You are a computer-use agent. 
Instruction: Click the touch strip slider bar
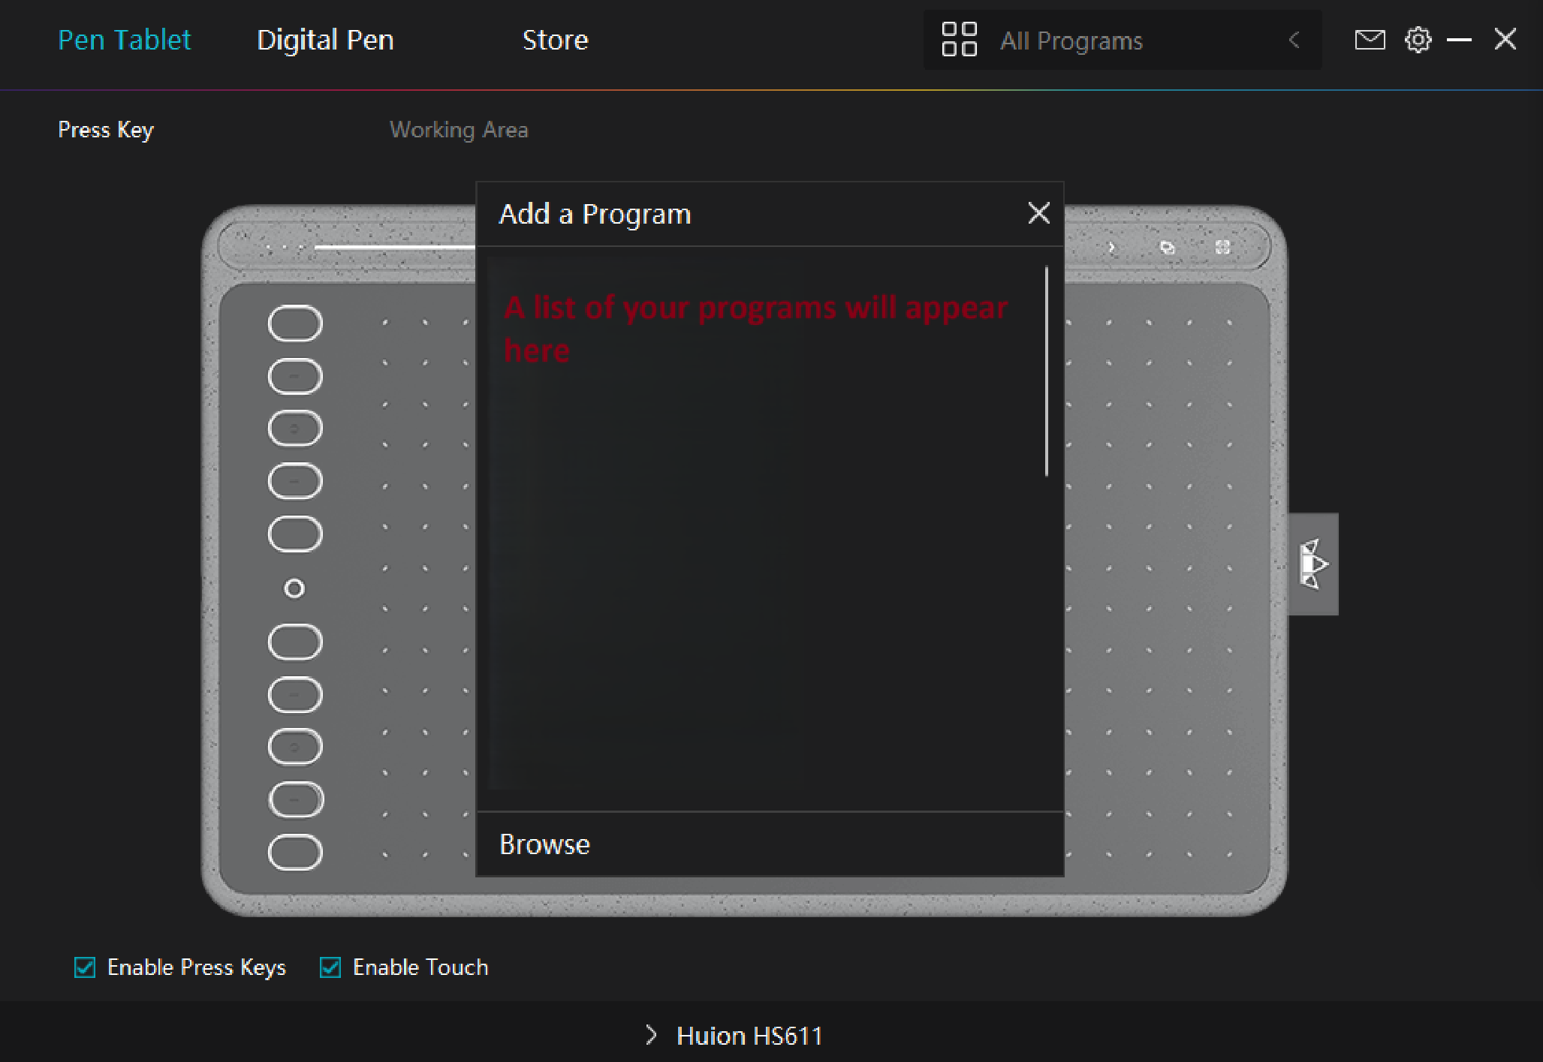coord(394,246)
